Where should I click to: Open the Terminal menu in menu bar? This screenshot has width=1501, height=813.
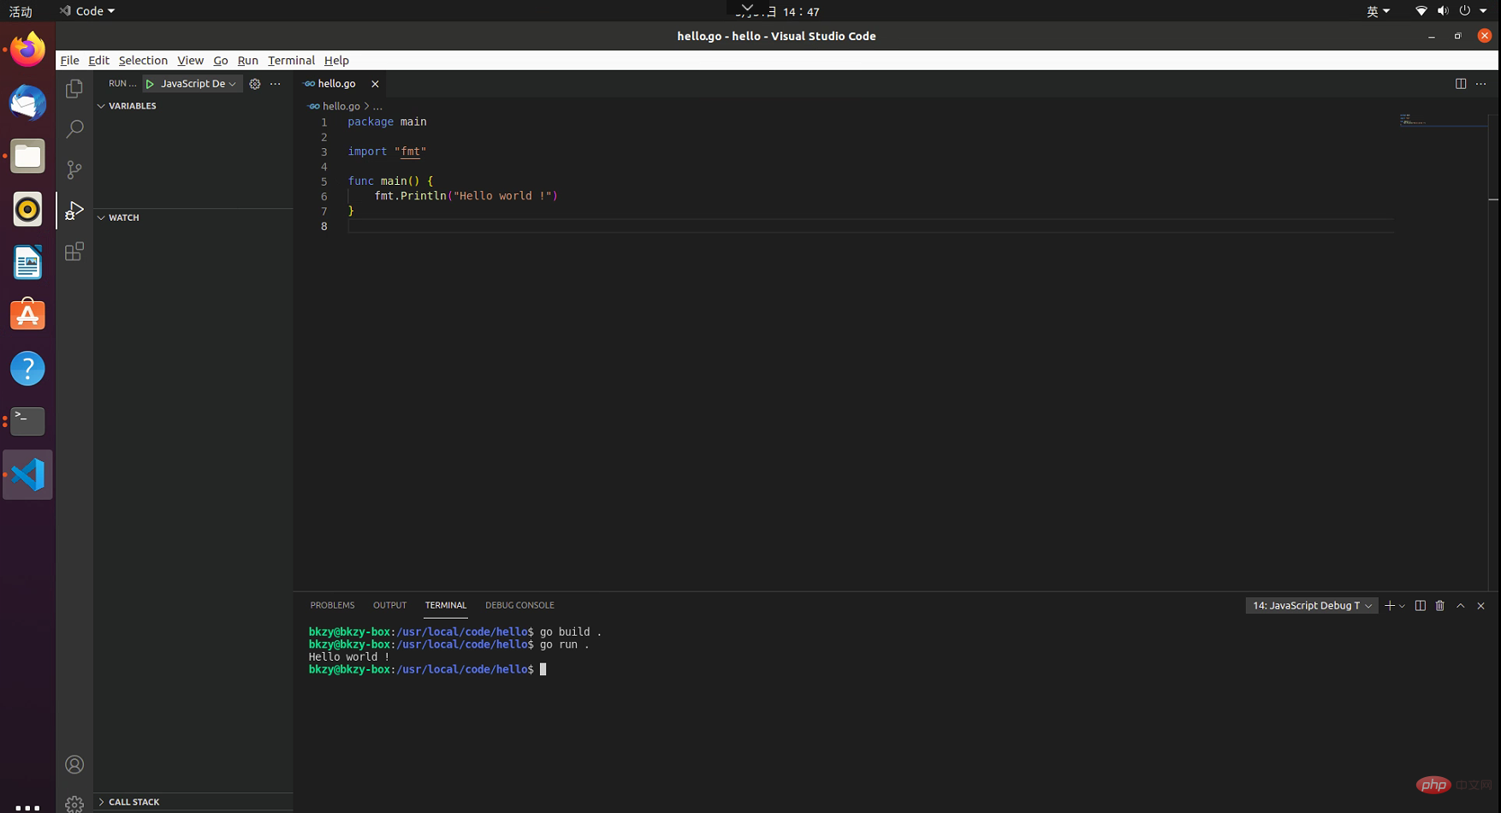[291, 61]
